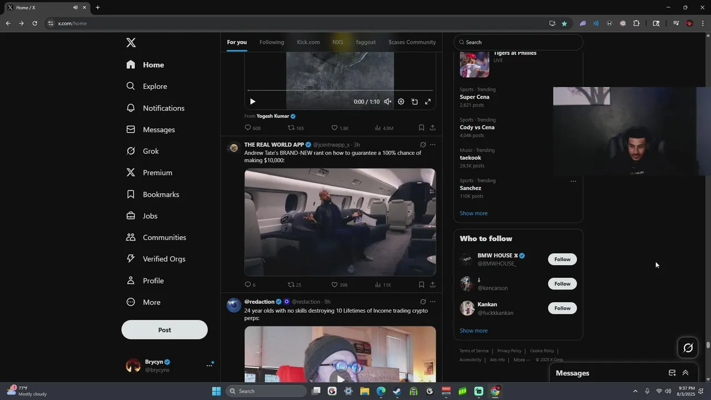Reply to REAL WORLD APP post
The height and width of the screenshot is (400, 711).
(250, 284)
